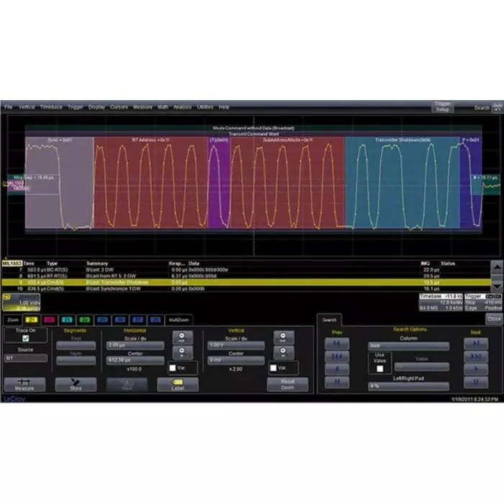
Task: Open the Analysis menu
Action: tap(182, 107)
